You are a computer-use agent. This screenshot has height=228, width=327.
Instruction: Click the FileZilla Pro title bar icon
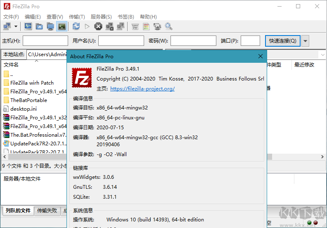coord(7,6)
